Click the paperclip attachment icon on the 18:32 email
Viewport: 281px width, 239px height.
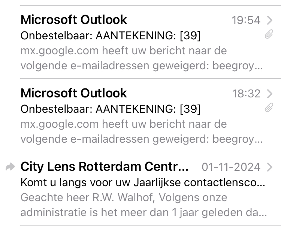[268, 109]
